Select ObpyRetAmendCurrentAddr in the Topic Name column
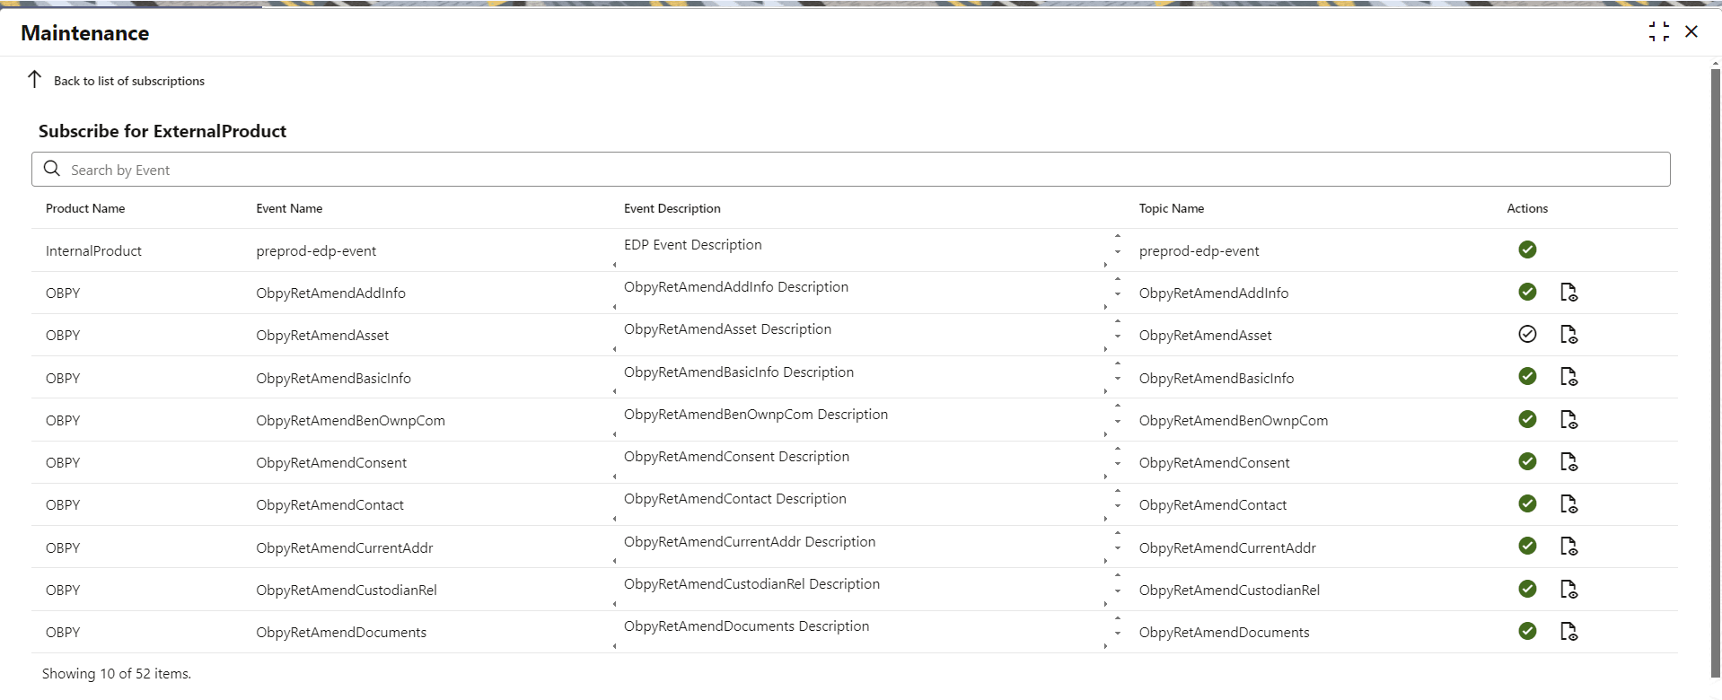 (x=1227, y=548)
